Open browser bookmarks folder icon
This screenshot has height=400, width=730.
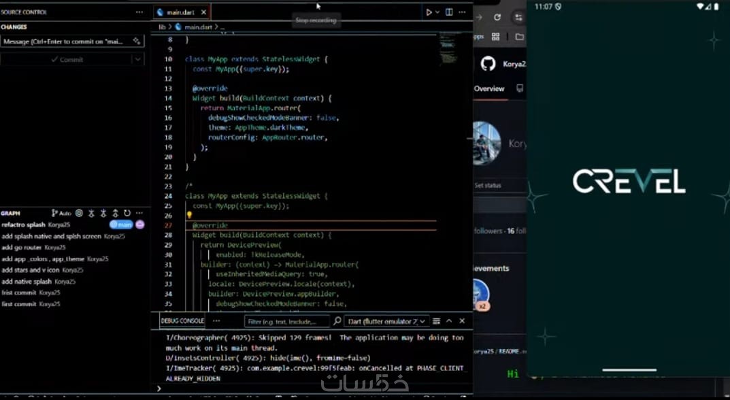coord(520,36)
